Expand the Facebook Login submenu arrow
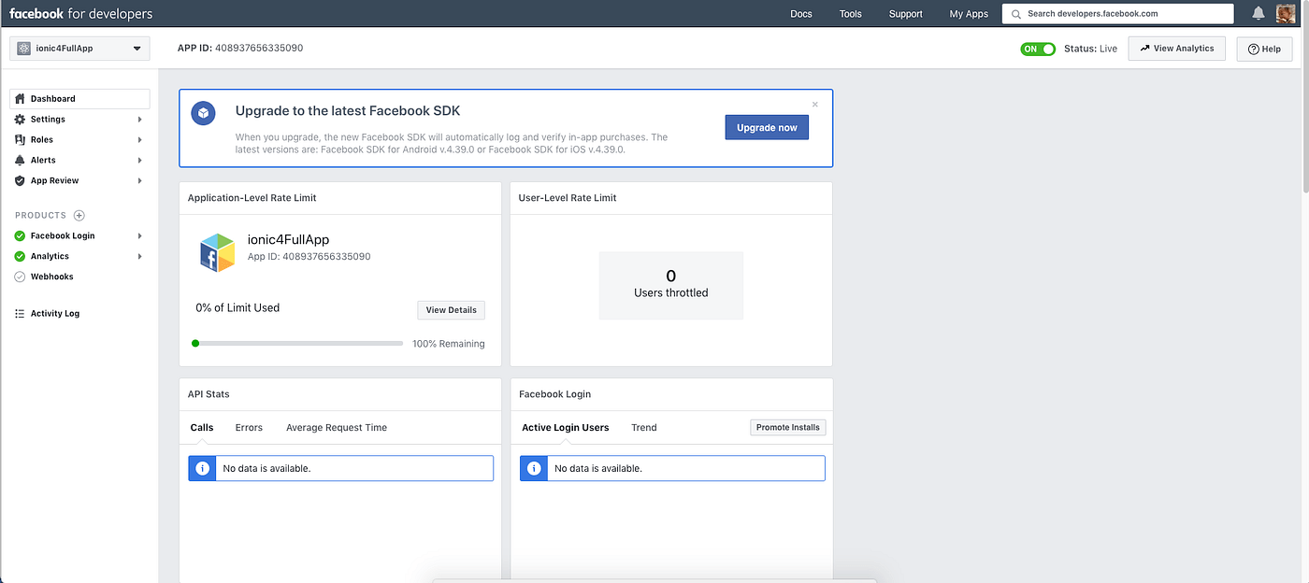 click(x=140, y=235)
